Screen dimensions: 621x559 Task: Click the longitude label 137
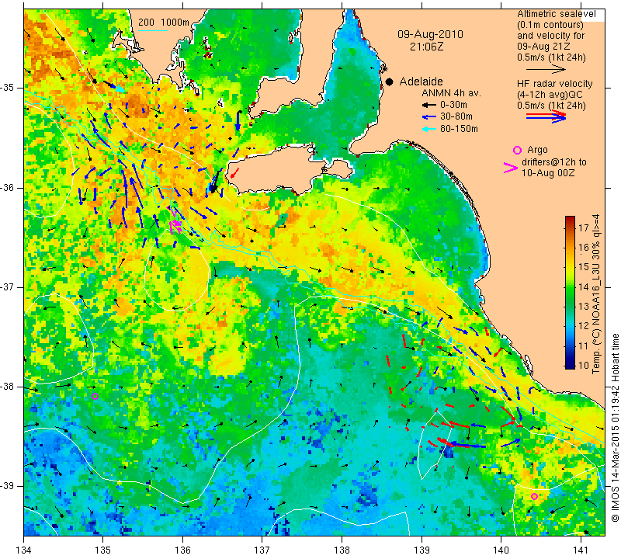(262, 550)
